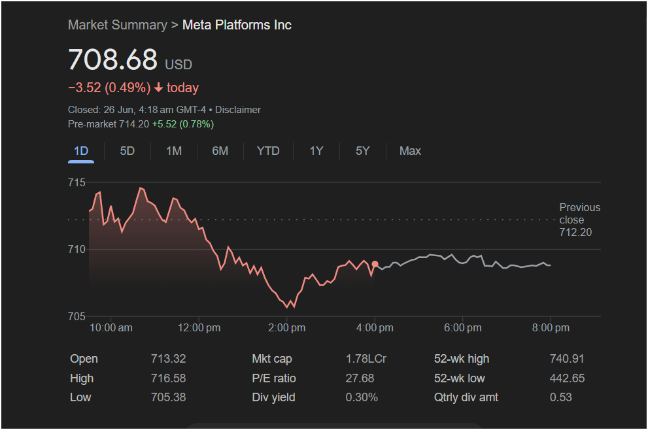The width and height of the screenshot is (648, 430).
Task: Click the Open value 713.32
Action: [x=168, y=359]
